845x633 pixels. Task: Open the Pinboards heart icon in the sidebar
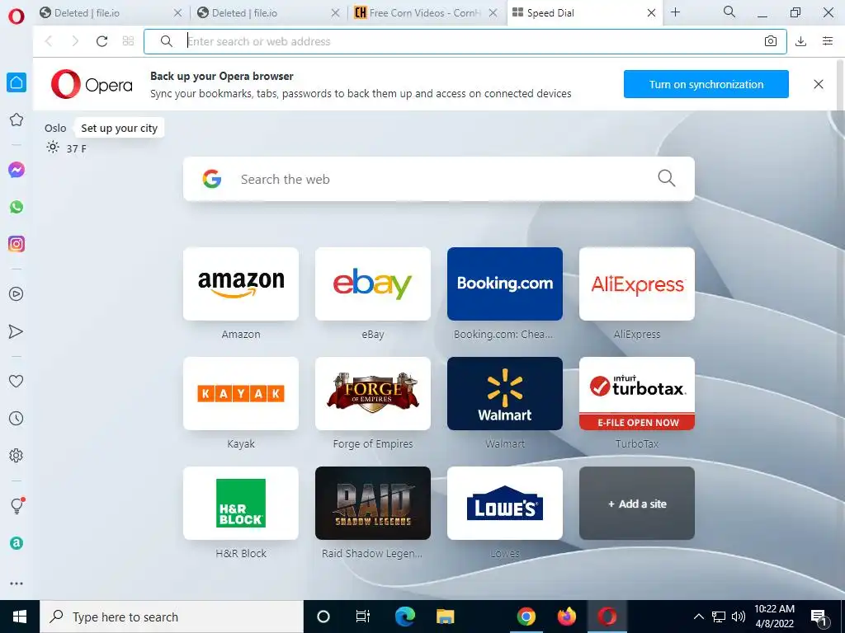click(x=17, y=381)
